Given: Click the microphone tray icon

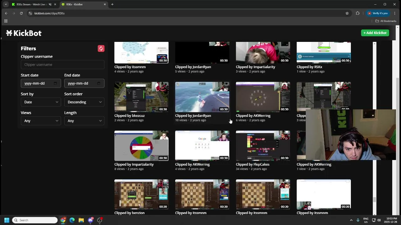Looking at the screenshot, I should tap(358, 220).
